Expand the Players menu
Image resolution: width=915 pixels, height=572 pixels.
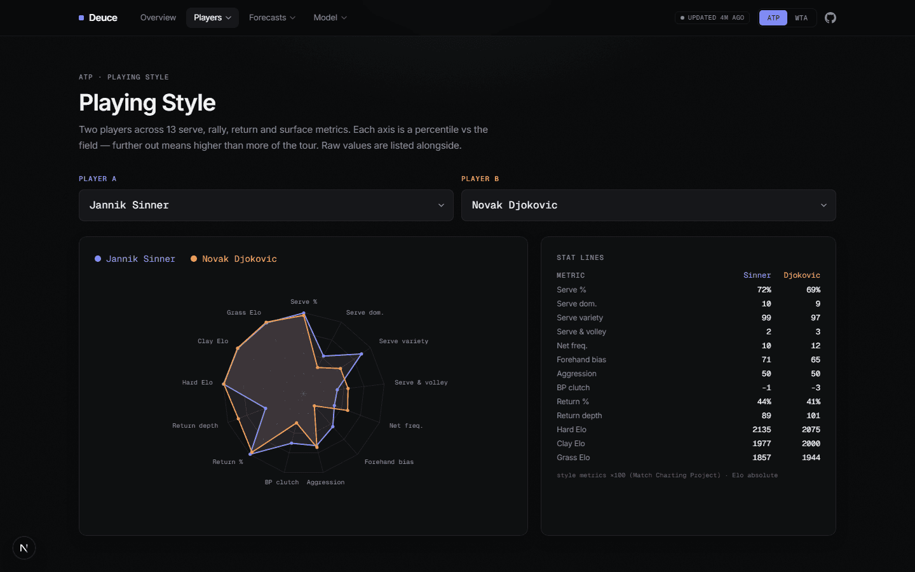212,18
